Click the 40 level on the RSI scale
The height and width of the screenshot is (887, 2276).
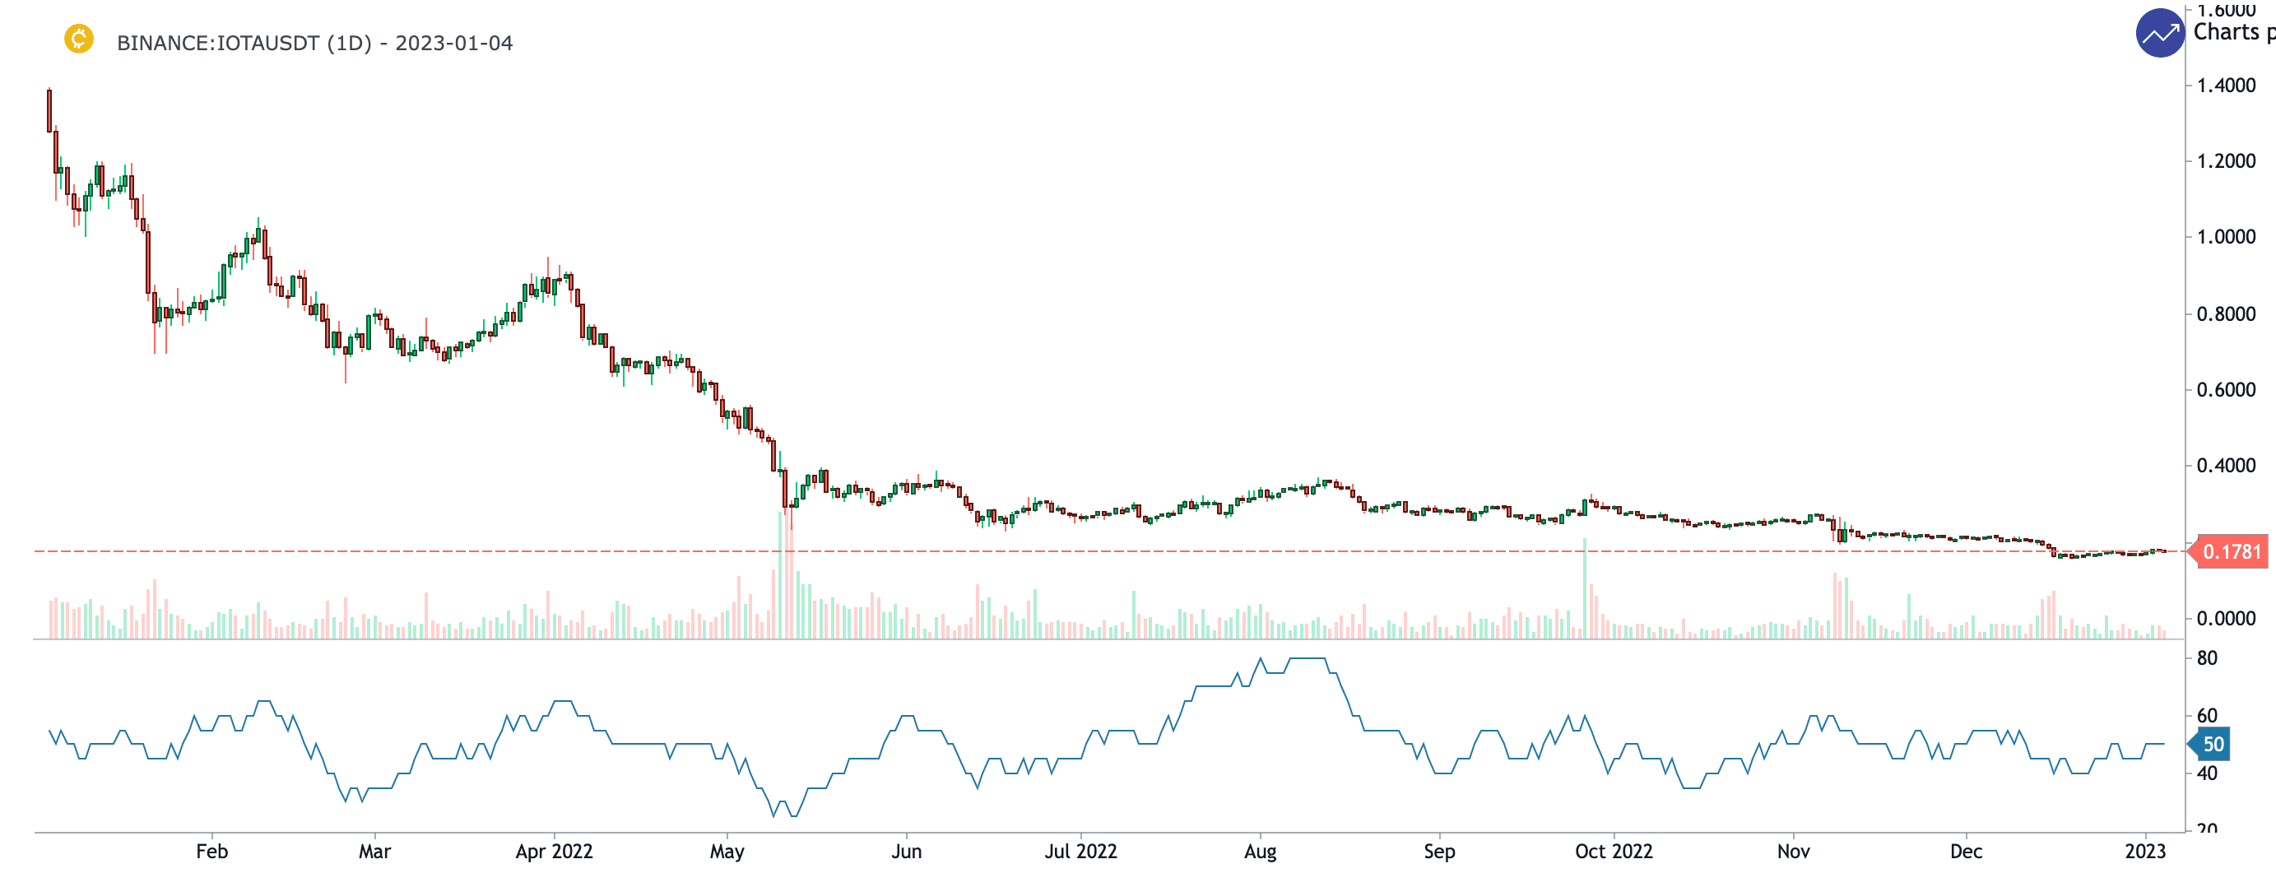point(2206,774)
